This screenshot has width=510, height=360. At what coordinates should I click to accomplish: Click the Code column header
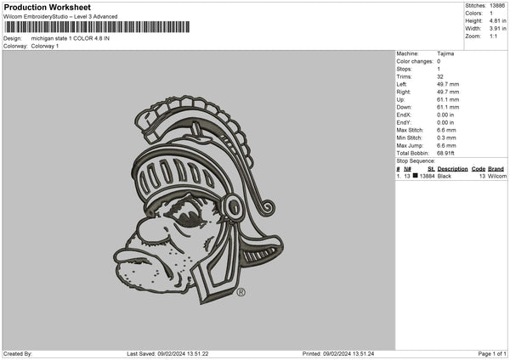(479, 169)
